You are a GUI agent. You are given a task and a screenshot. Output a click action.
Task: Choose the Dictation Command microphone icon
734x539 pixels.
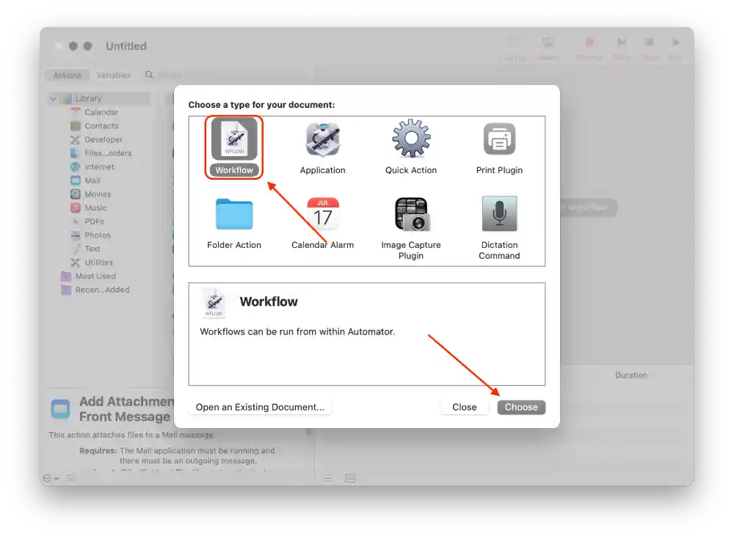coord(499,213)
